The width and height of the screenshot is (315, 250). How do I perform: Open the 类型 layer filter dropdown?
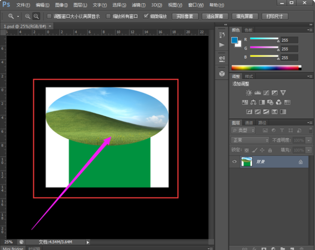tap(243, 131)
